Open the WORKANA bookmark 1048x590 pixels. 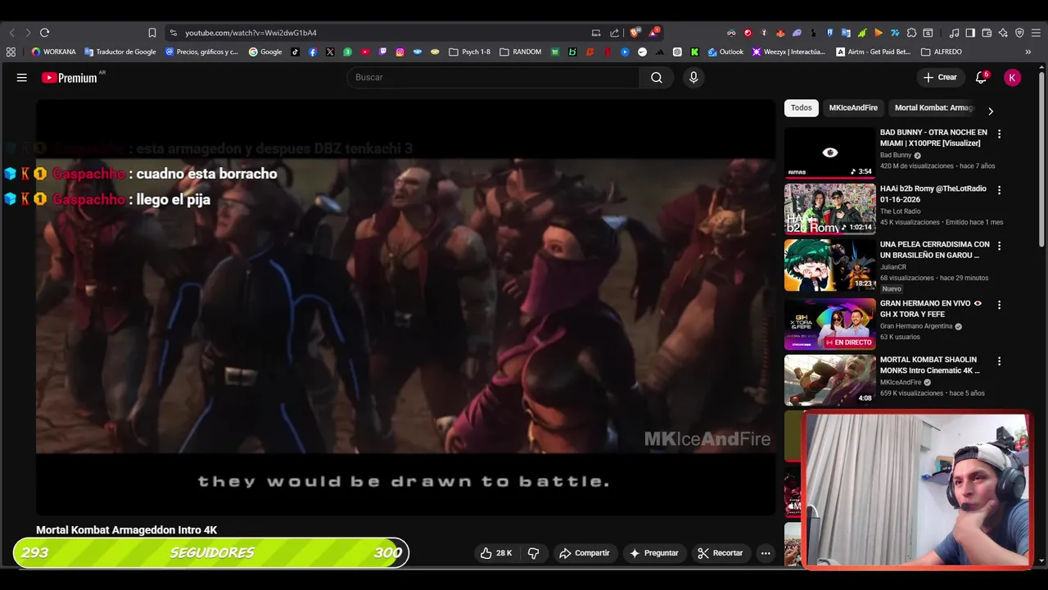click(54, 52)
